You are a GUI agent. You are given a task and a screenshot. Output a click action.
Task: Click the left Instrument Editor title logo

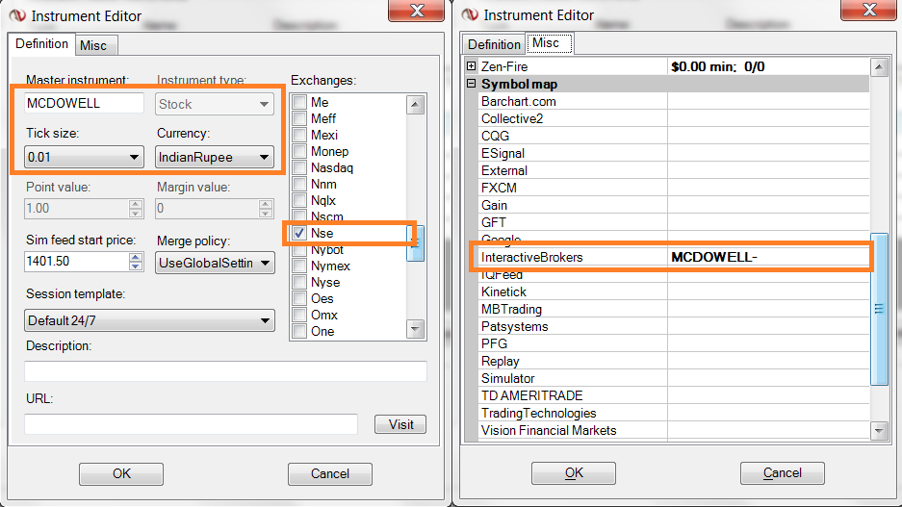(17, 15)
